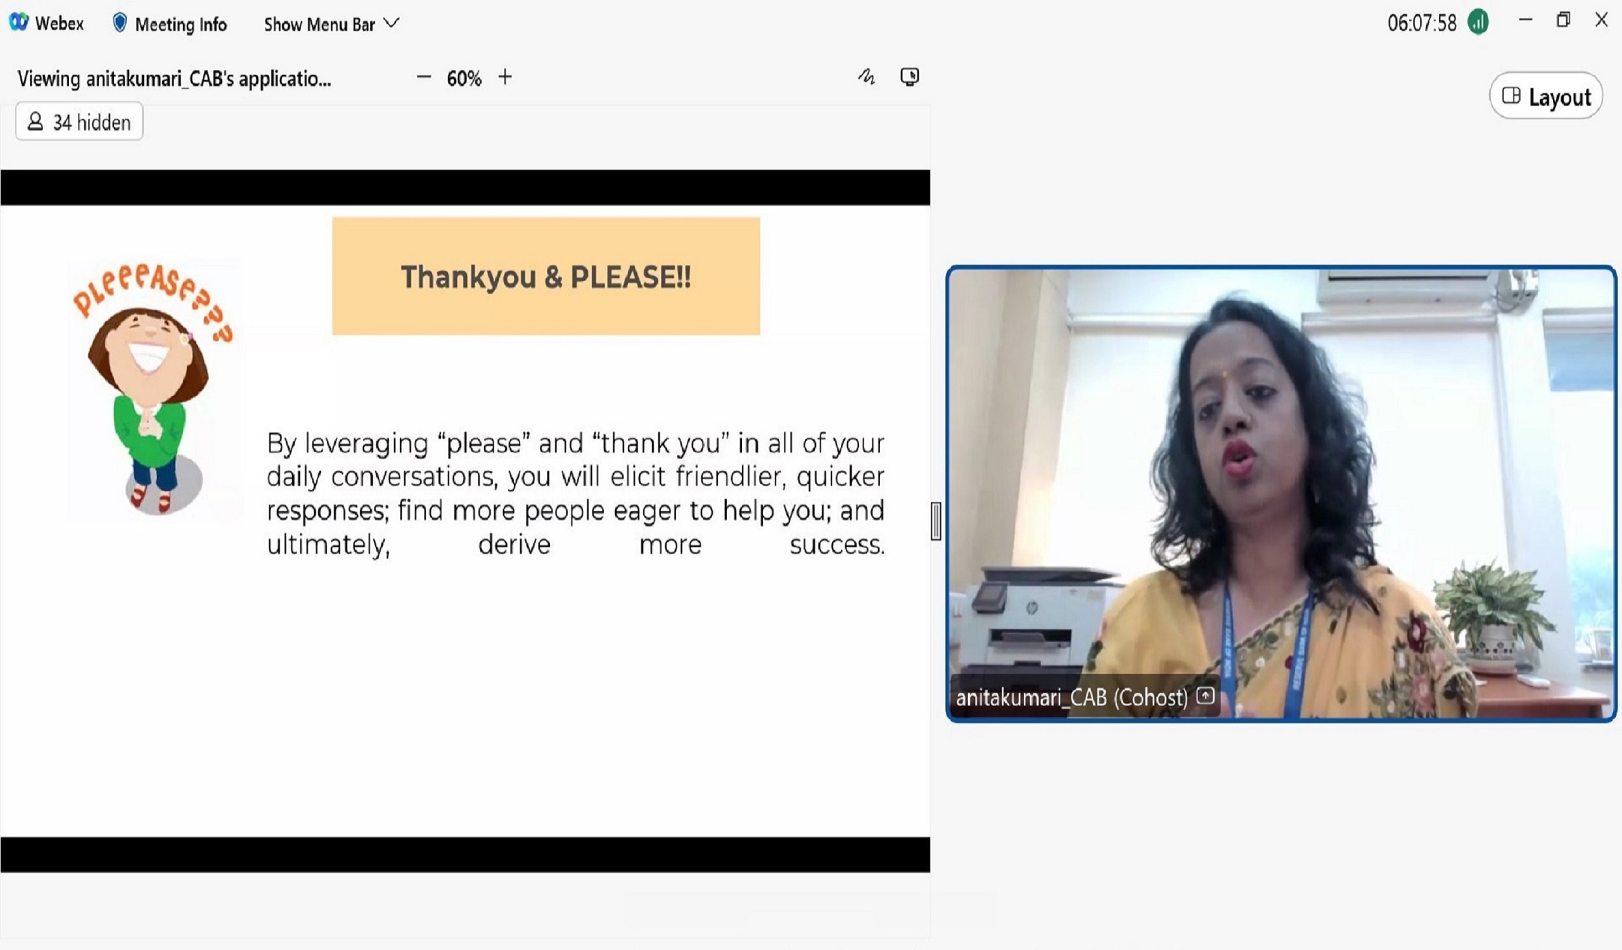This screenshot has height=950, width=1622.
Task: Click the Webex logo icon
Action: (18, 22)
